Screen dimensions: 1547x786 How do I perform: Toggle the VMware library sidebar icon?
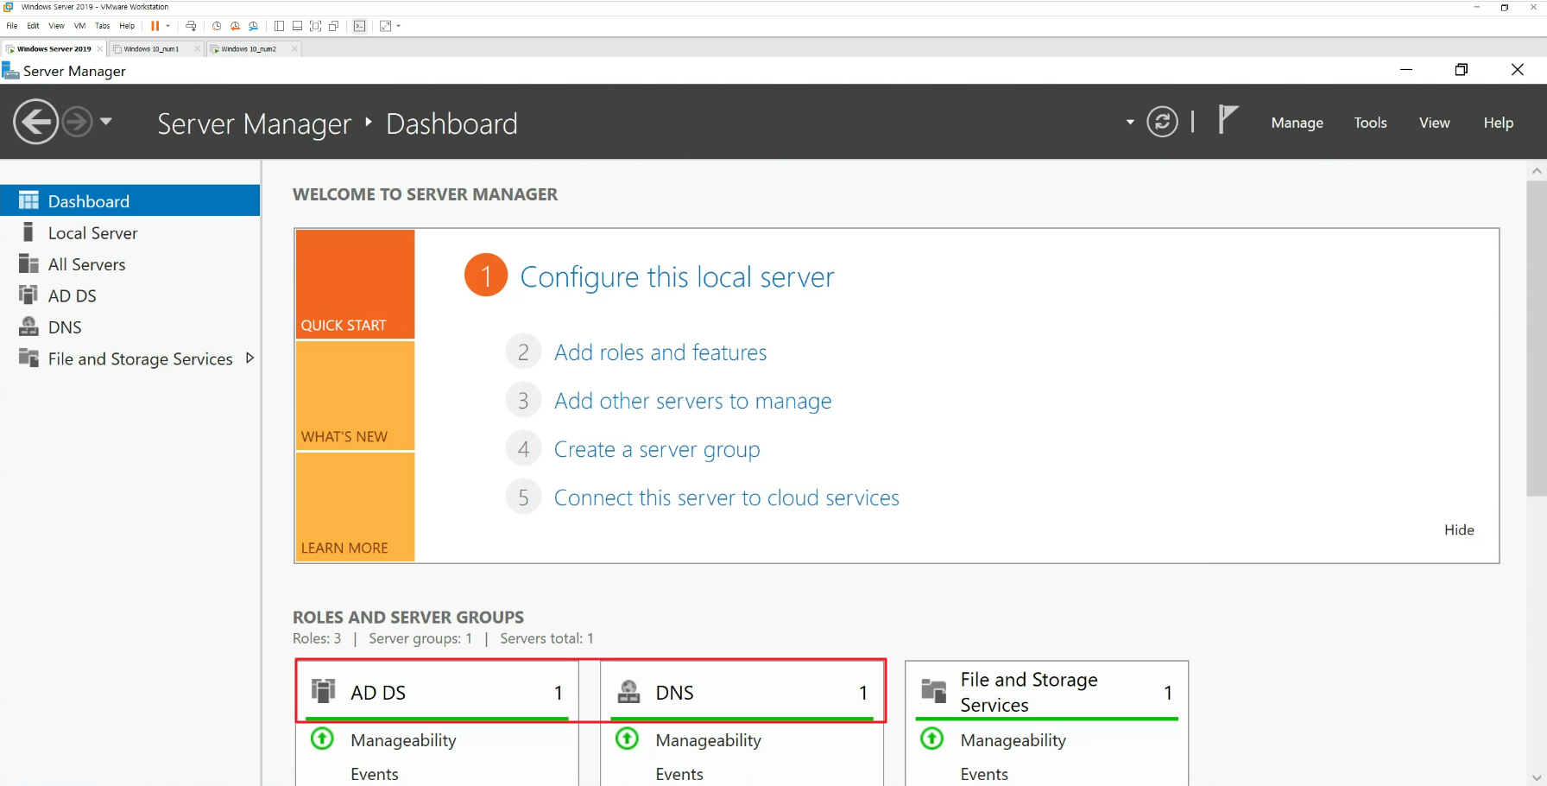279,26
